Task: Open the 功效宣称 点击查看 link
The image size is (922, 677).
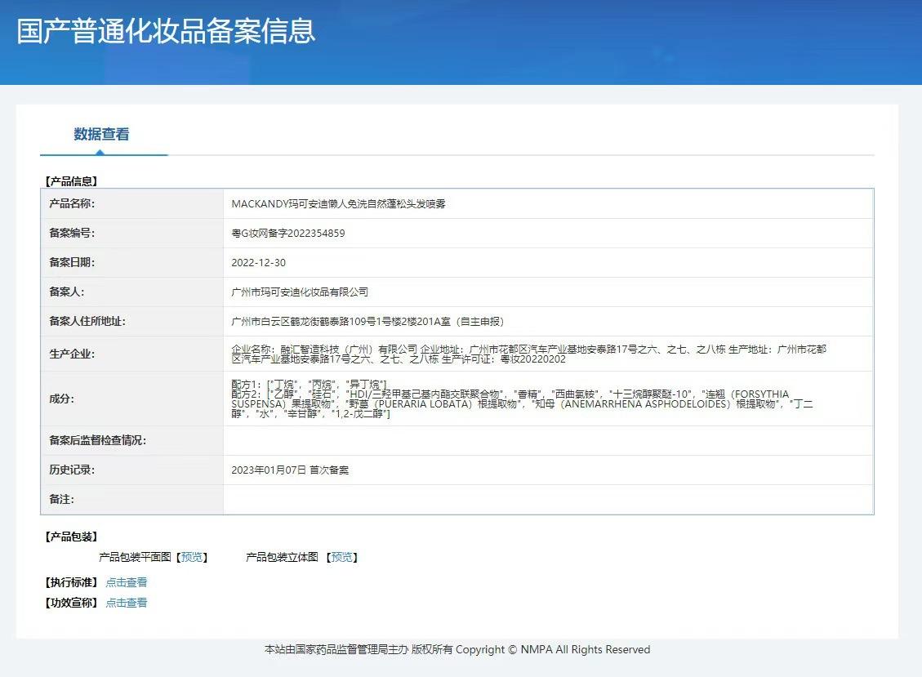Action: [x=127, y=603]
